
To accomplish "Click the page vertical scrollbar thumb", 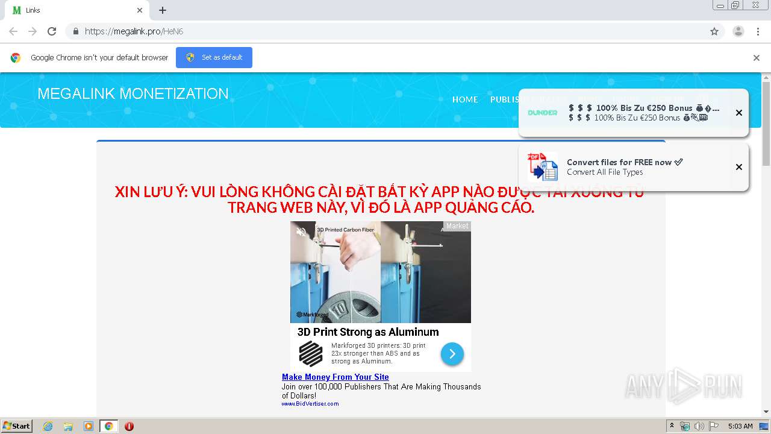I will [766, 124].
